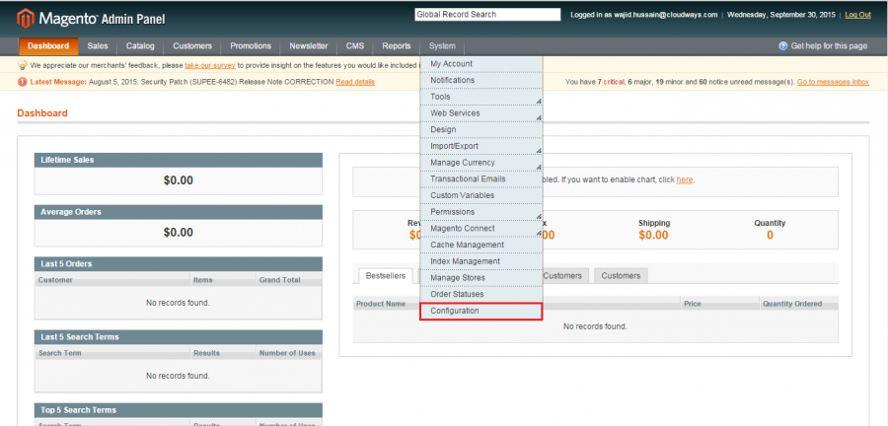Click Get help for this page
The width and height of the screenshot is (888, 426).
(829, 46)
